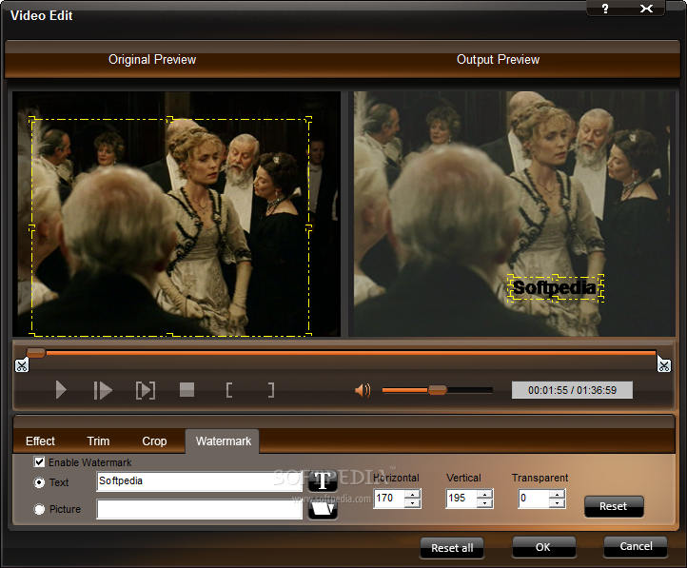Screen dimensions: 687x568
Task: Click the right-middle crop handle in Original Preview
Action: click(x=309, y=227)
